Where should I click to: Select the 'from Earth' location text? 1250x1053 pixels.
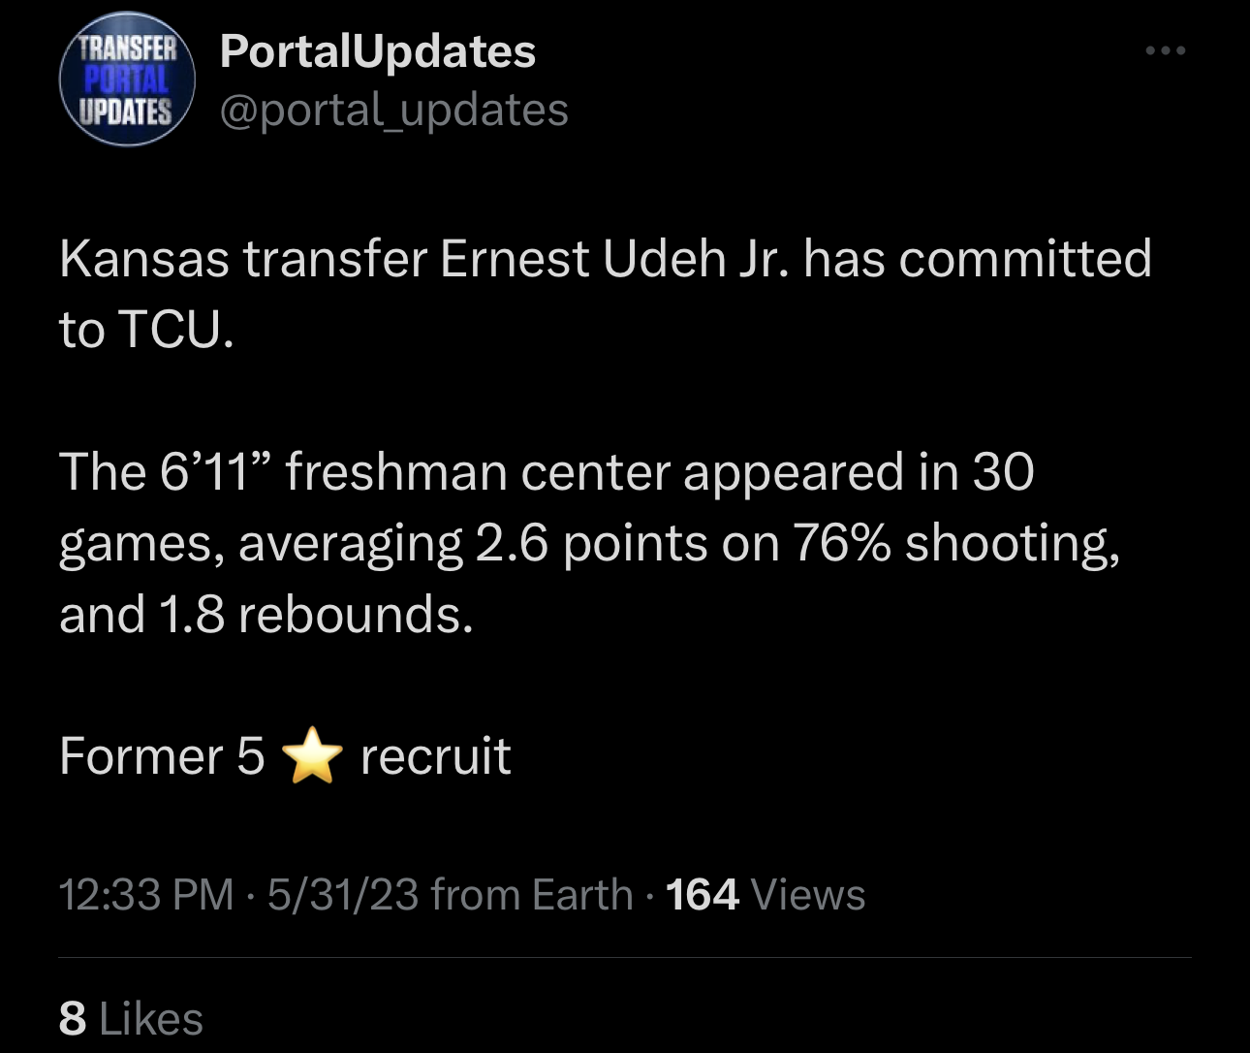(531, 895)
